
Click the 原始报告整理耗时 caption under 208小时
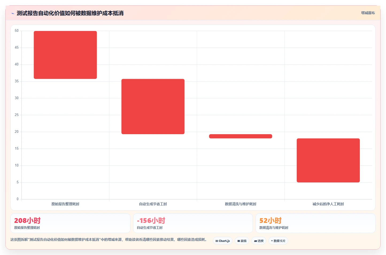27,228
